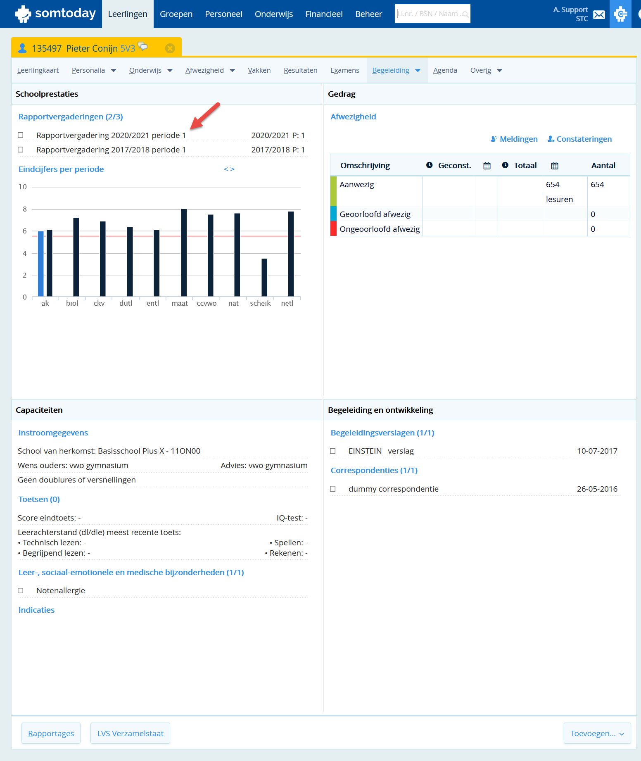Tick Rapportvergadering 2017/2018 periode 1 checkbox
This screenshot has height=761, width=641.
point(21,150)
